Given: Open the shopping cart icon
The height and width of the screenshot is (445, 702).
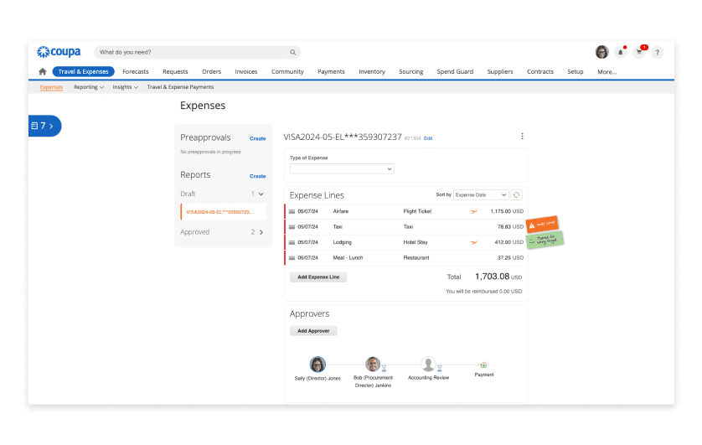Looking at the screenshot, I should coord(640,52).
